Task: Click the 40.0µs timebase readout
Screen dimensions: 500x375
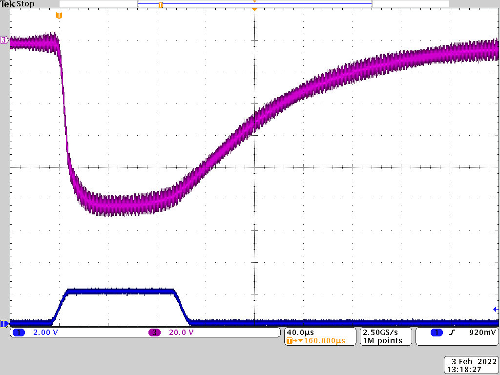Action: point(300,333)
